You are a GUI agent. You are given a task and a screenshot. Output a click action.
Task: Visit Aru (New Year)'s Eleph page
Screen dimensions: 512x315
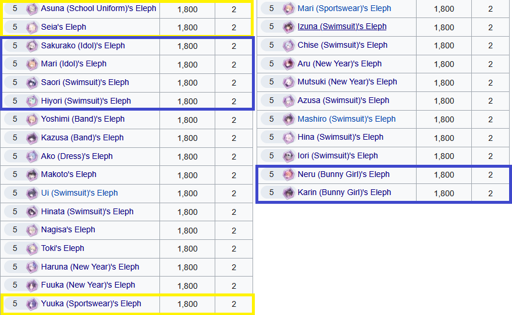(340, 63)
